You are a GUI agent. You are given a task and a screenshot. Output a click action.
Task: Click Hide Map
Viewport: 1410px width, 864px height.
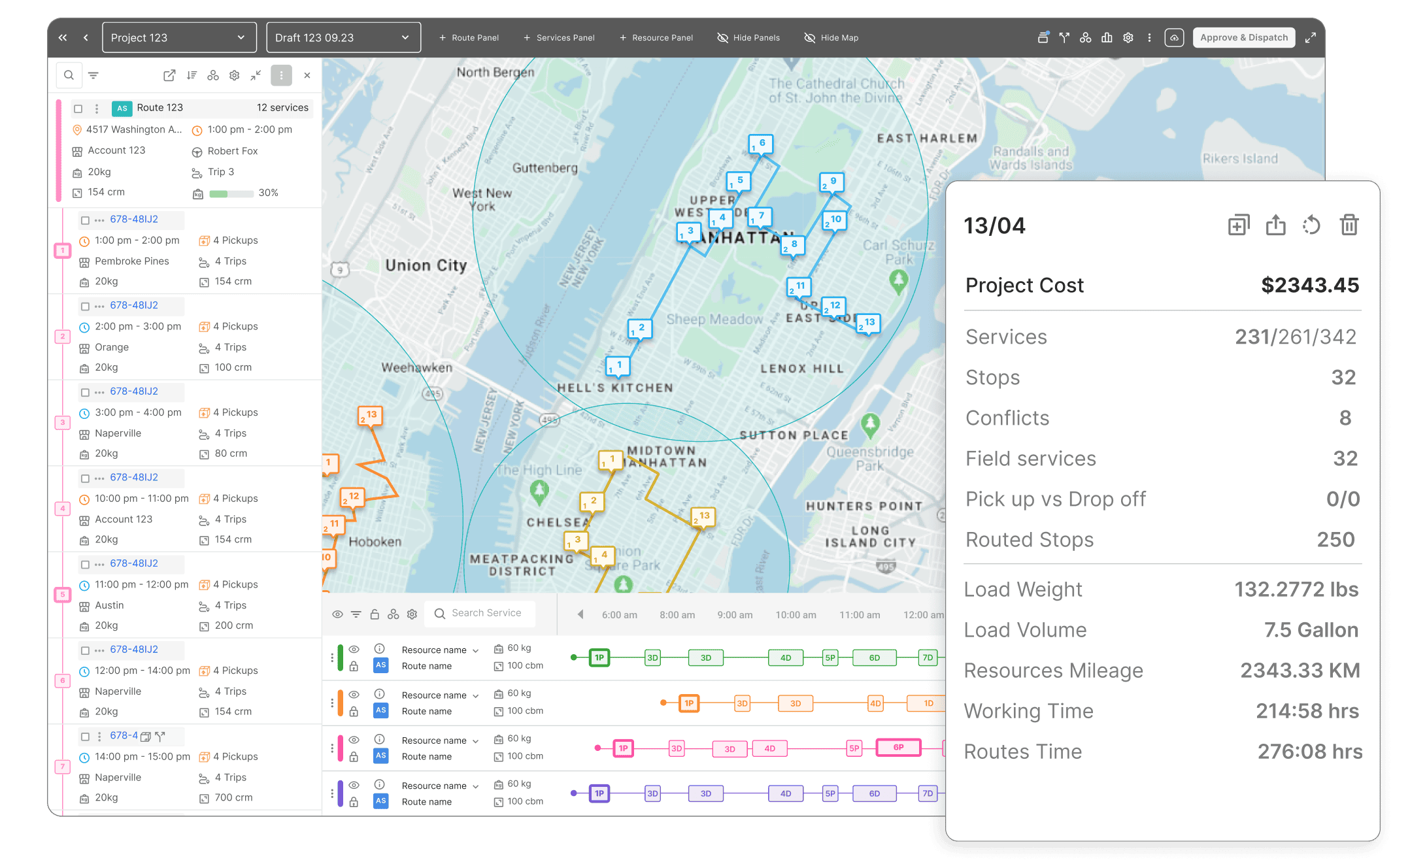point(831,37)
